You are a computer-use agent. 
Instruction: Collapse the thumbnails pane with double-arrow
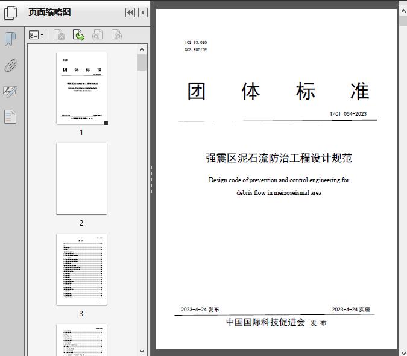click(130, 13)
